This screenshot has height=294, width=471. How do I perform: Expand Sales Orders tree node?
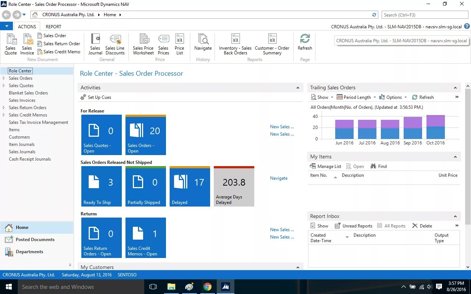(4, 78)
